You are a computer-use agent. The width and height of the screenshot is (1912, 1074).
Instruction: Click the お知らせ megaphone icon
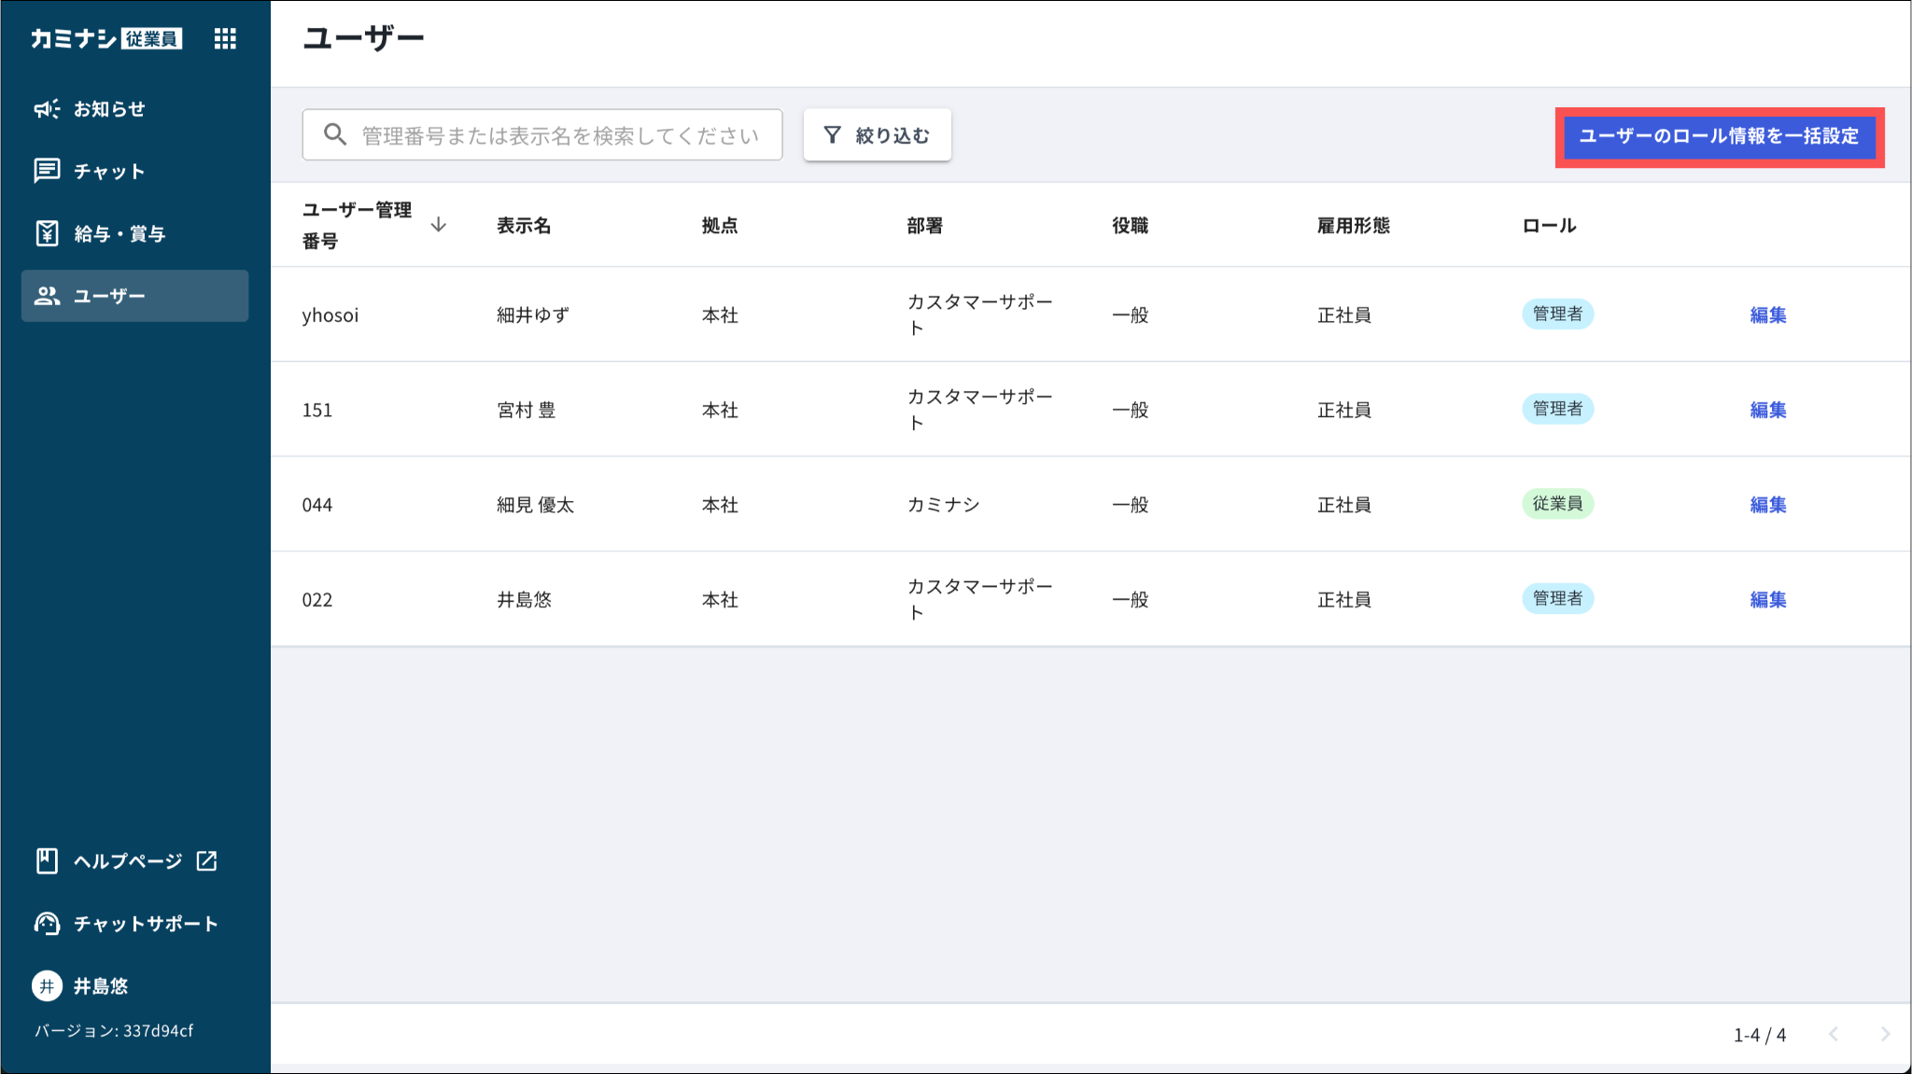click(x=47, y=109)
